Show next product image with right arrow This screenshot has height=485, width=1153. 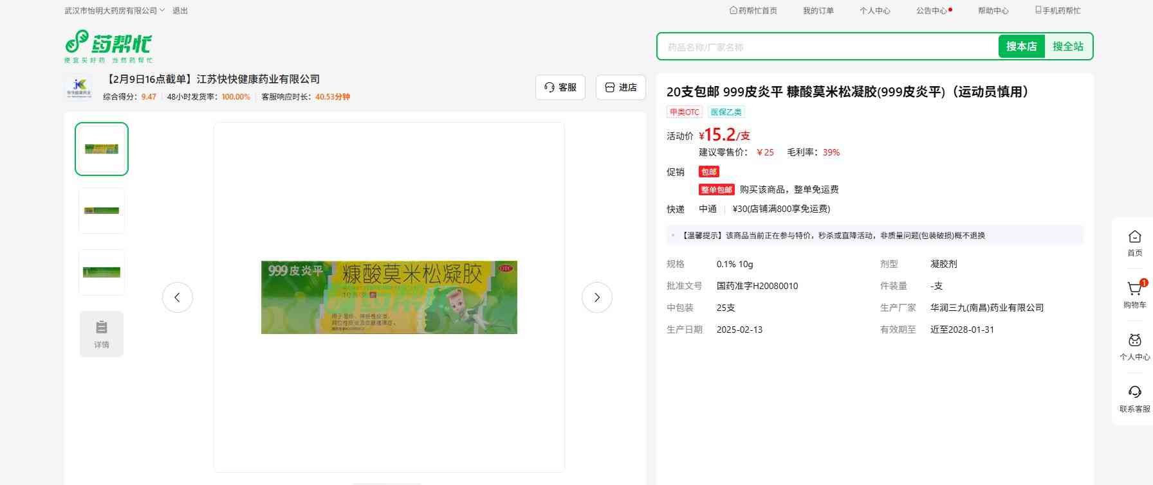[596, 297]
